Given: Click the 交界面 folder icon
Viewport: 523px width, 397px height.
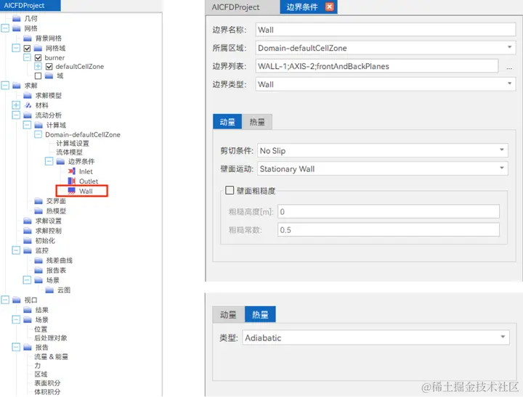Looking at the screenshot, I should tap(38, 201).
